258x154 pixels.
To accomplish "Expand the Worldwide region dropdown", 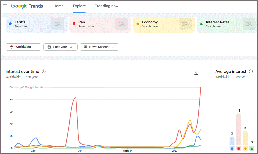I will 23,47.
